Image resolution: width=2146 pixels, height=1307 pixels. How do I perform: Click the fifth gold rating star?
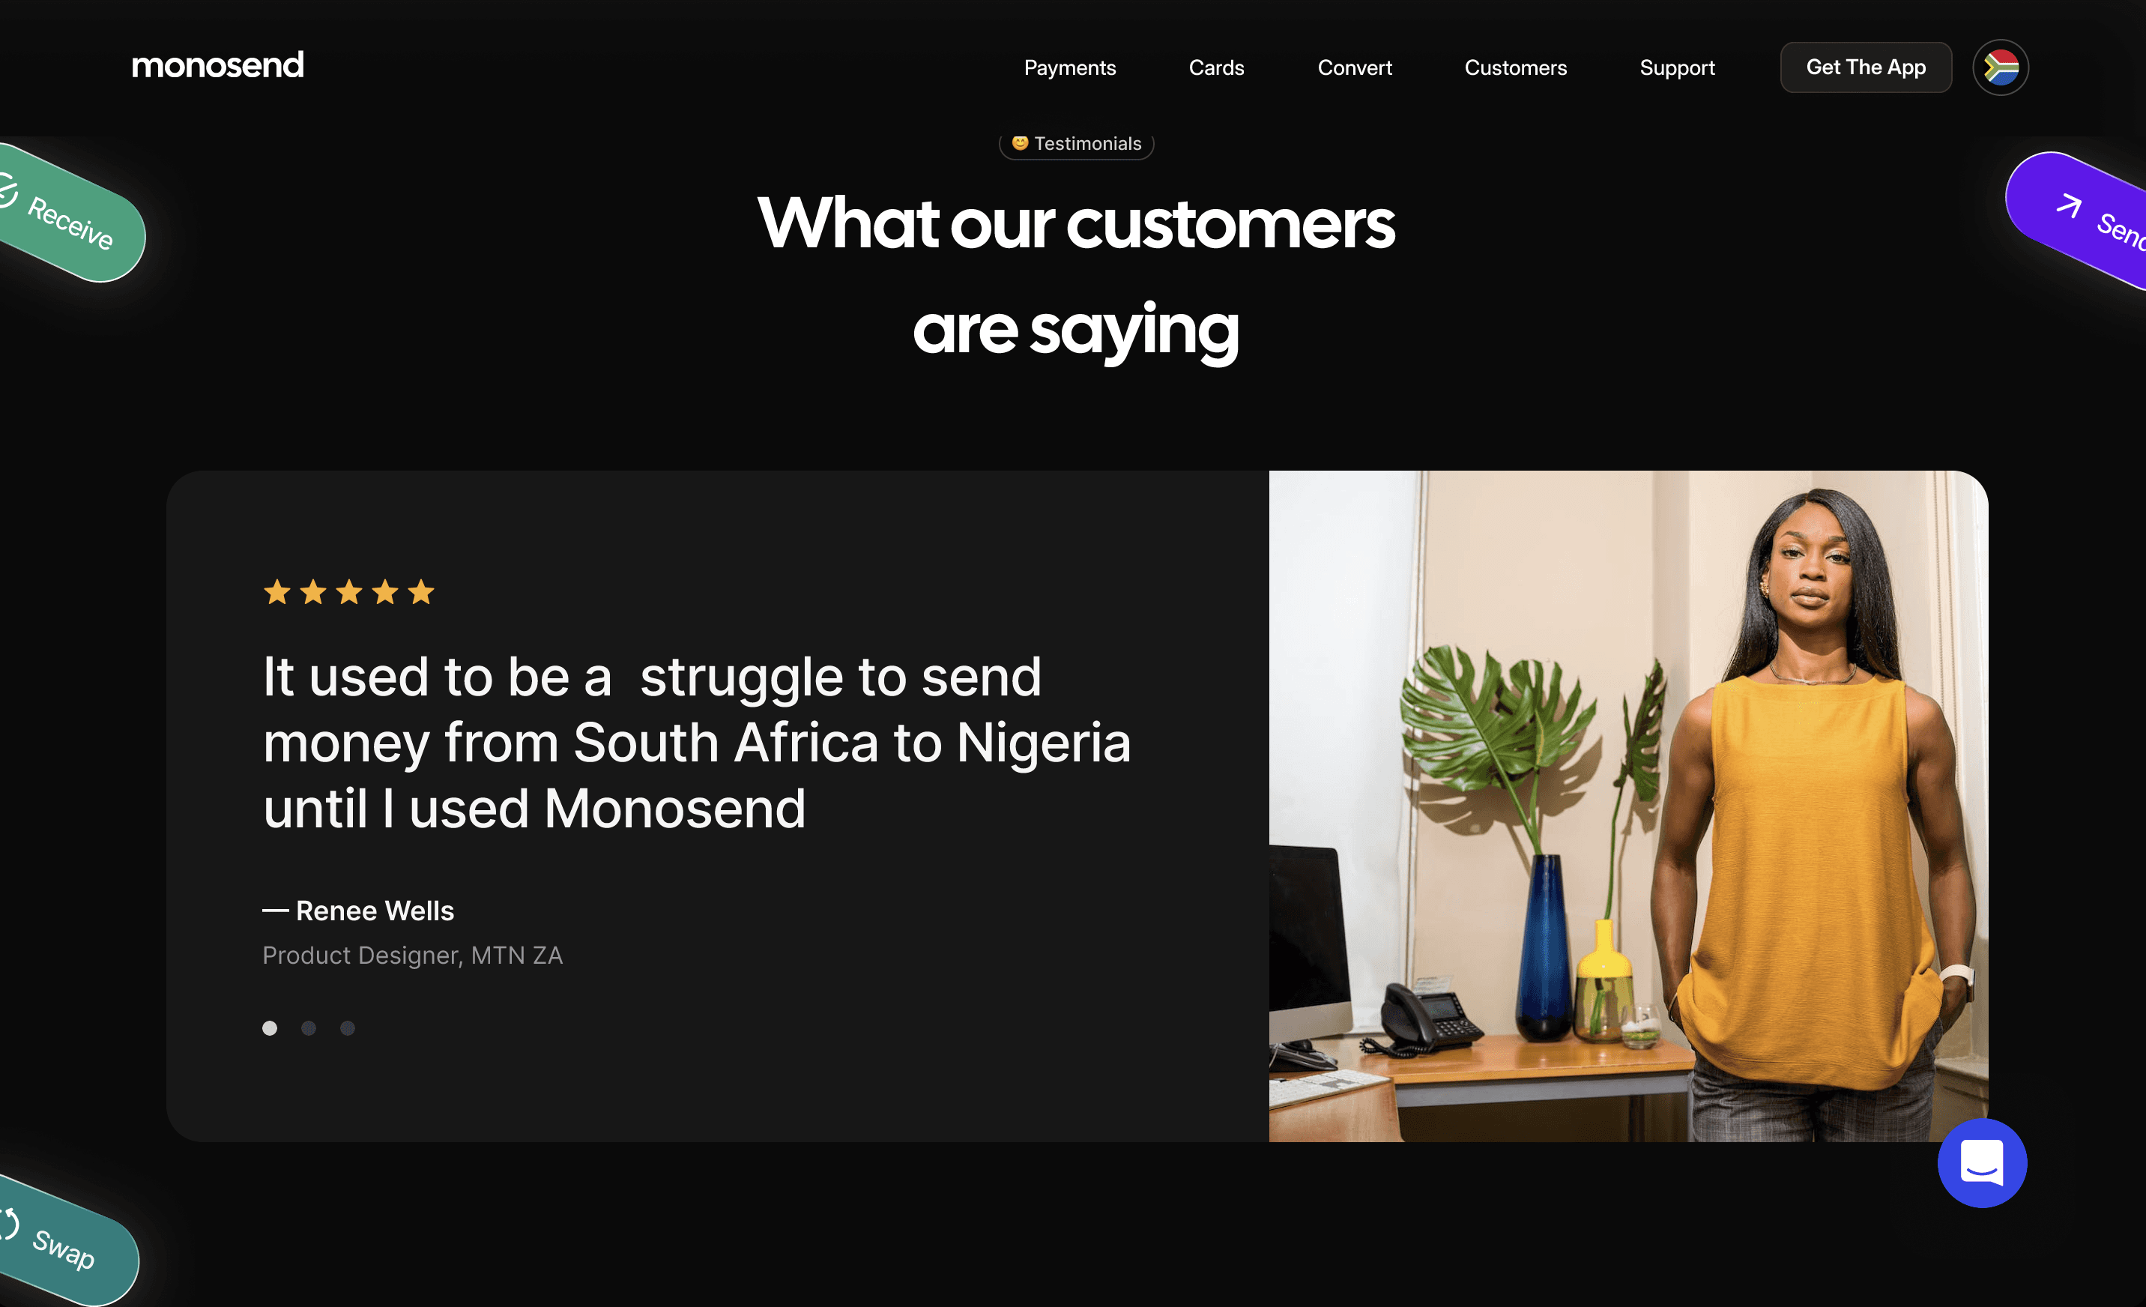click(420, 593)
